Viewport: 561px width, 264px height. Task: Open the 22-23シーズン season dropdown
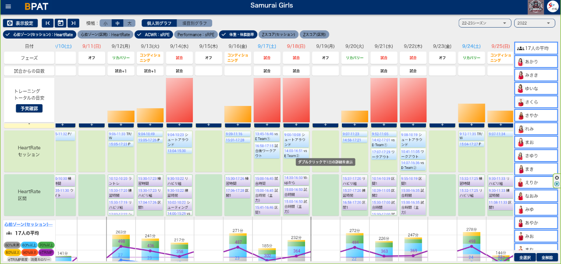[x=484, y=23]
